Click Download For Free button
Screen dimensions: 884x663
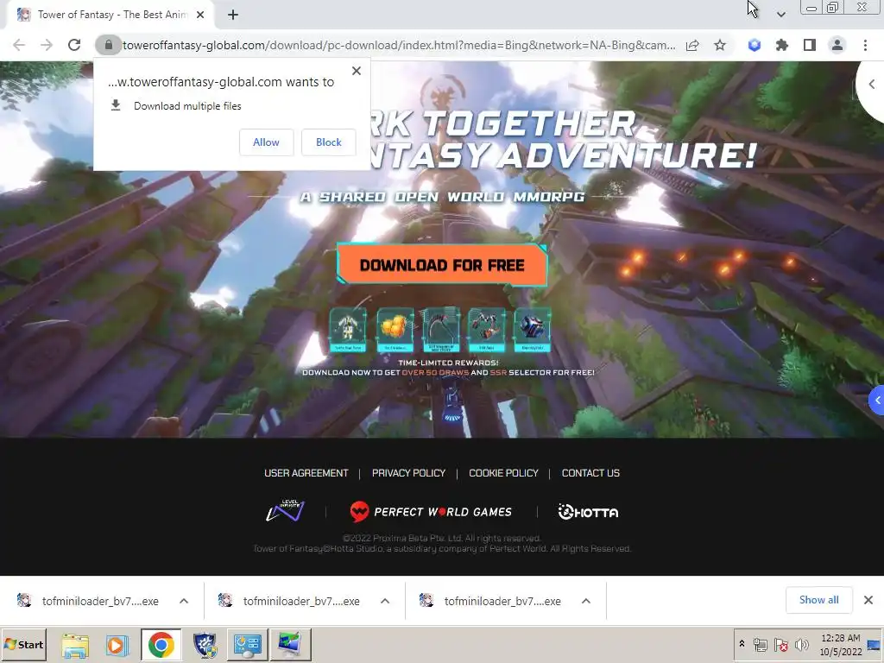pyautogui.click(x=442, y=265)
